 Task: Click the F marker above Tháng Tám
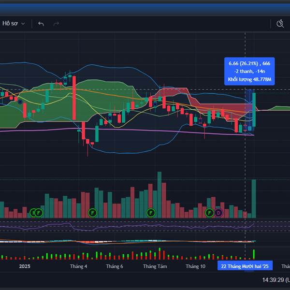(151, 213)
